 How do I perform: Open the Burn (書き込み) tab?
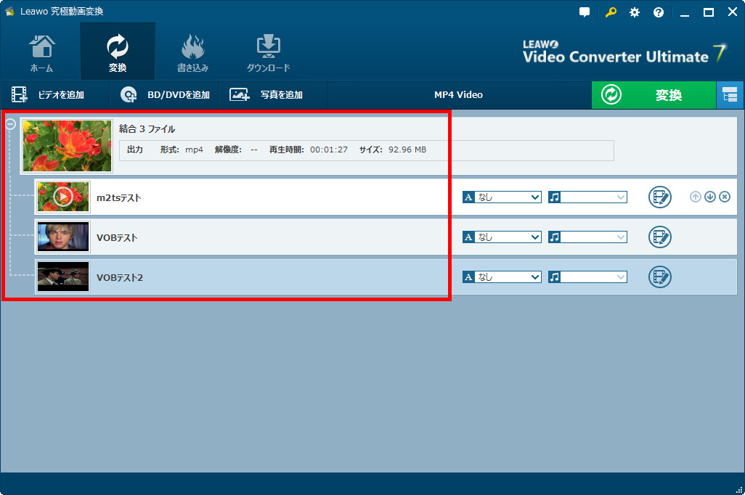192,53
